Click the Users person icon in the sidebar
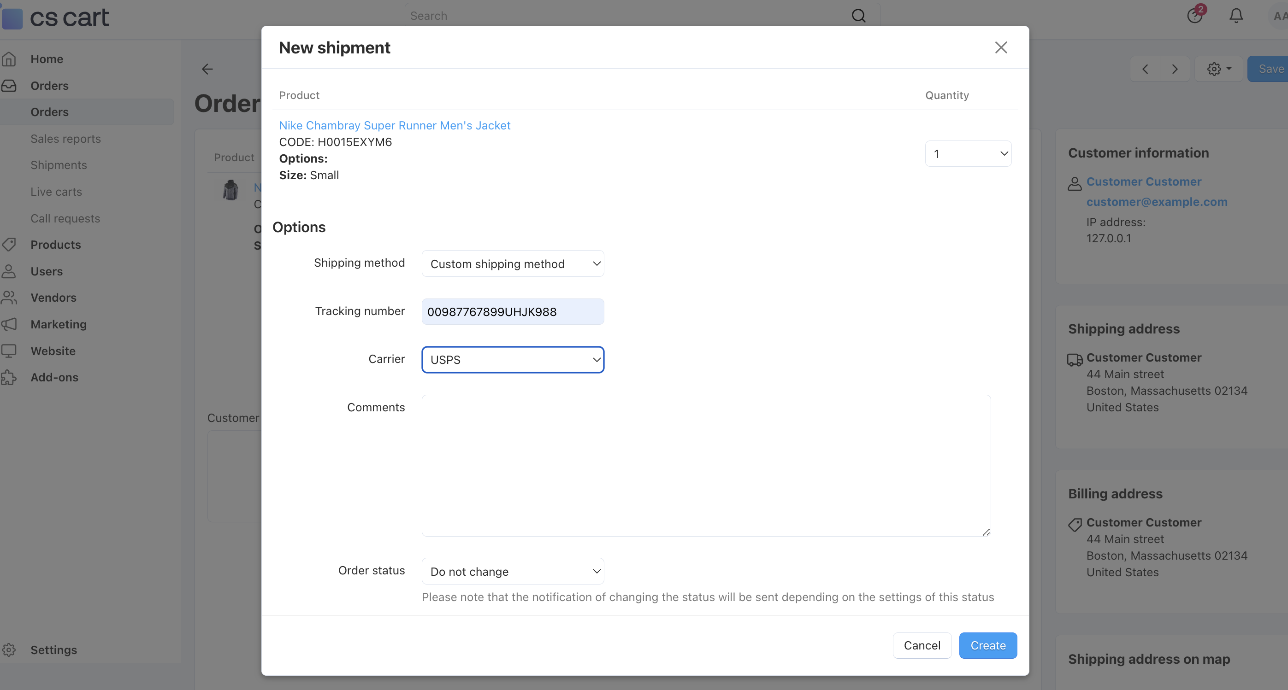The width and height of the screenshot is (1288, 690). (x=9, y=271)
